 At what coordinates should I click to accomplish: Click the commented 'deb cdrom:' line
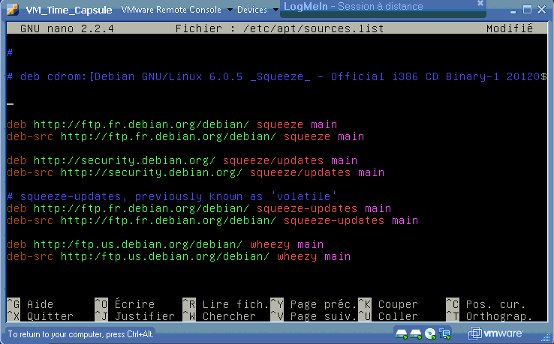[277, 76]
